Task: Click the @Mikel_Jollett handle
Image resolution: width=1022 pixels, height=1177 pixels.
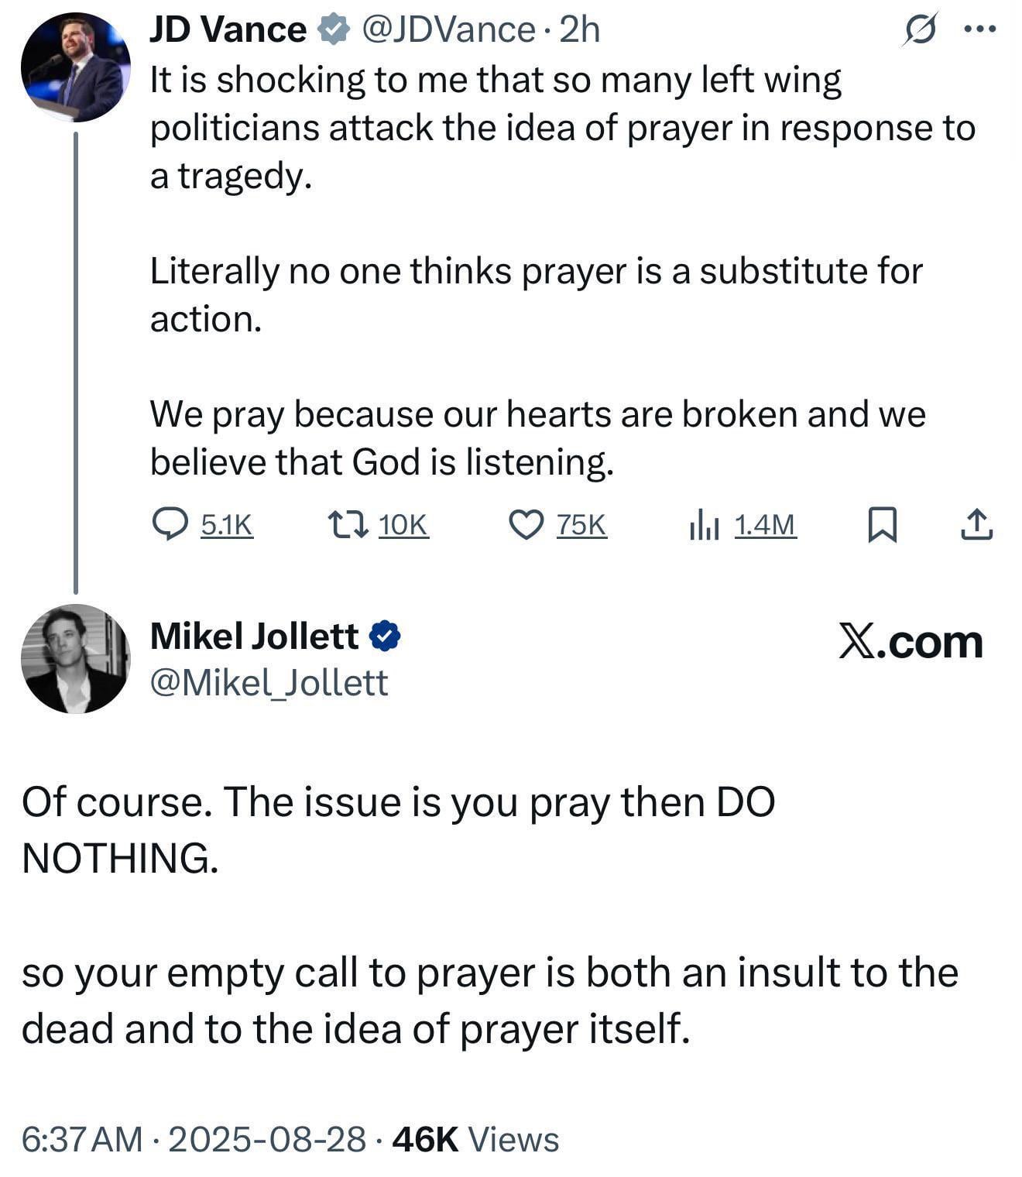Action: click(x=269, y=682)
